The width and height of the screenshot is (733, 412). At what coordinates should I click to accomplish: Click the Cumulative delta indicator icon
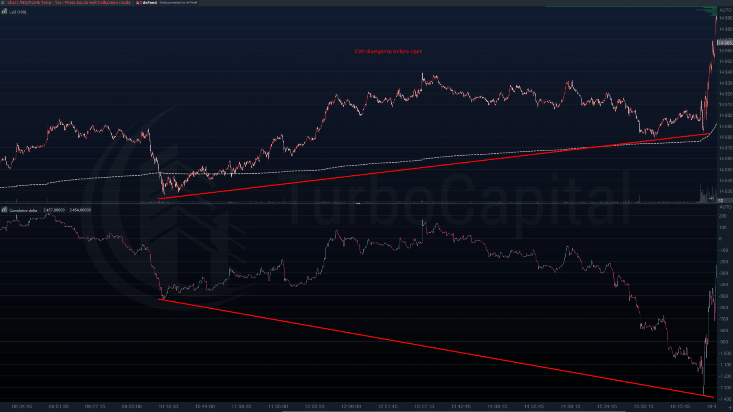point(4,210)
